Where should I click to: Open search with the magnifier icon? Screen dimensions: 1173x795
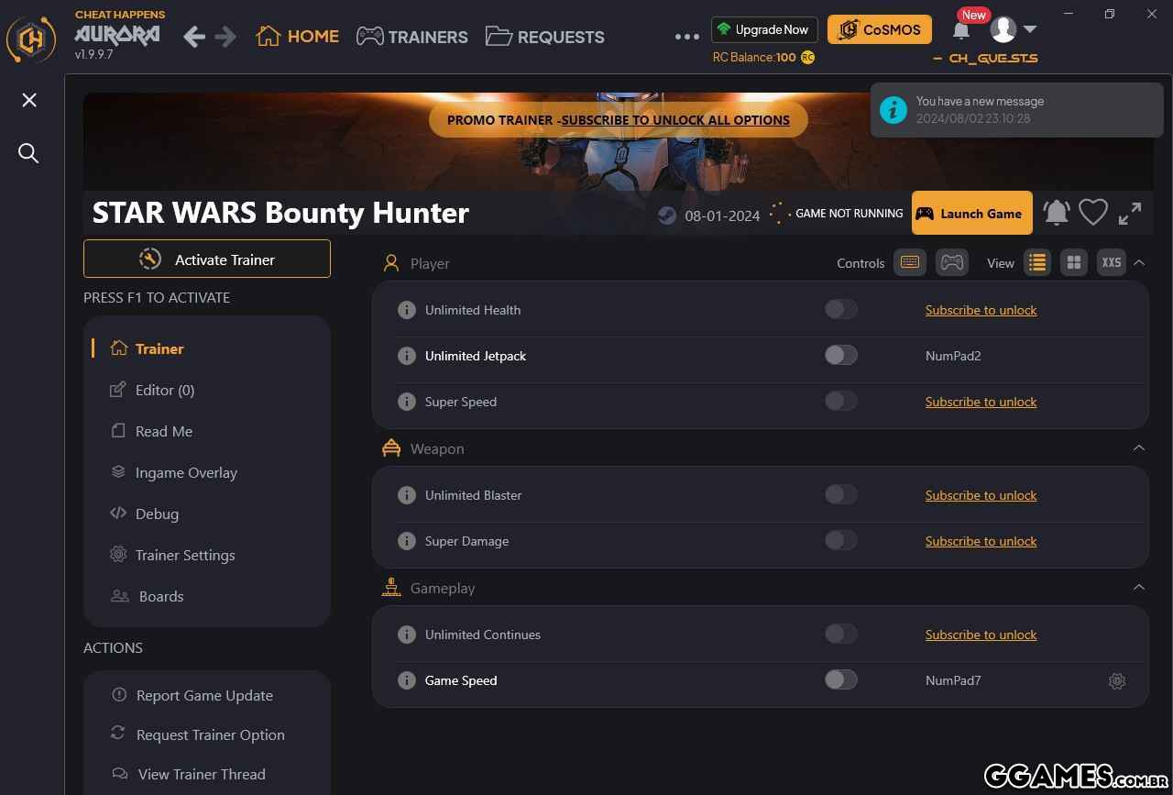tap(29, 153)
